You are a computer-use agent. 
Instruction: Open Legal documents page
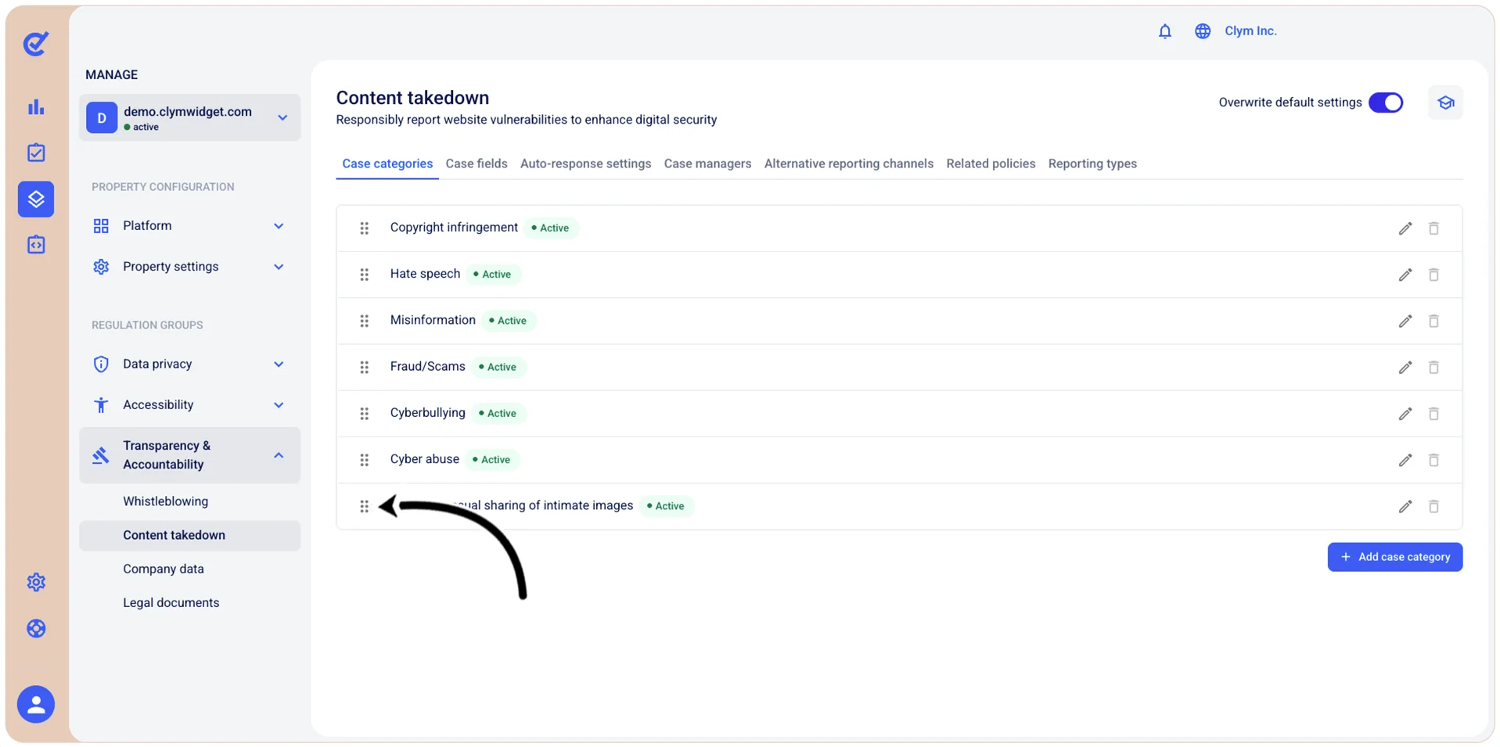coord(171,603)
